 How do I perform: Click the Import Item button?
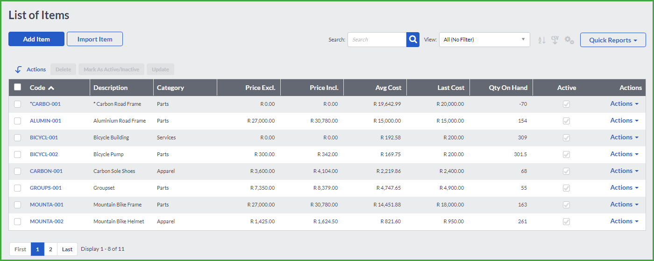[95, 39]
